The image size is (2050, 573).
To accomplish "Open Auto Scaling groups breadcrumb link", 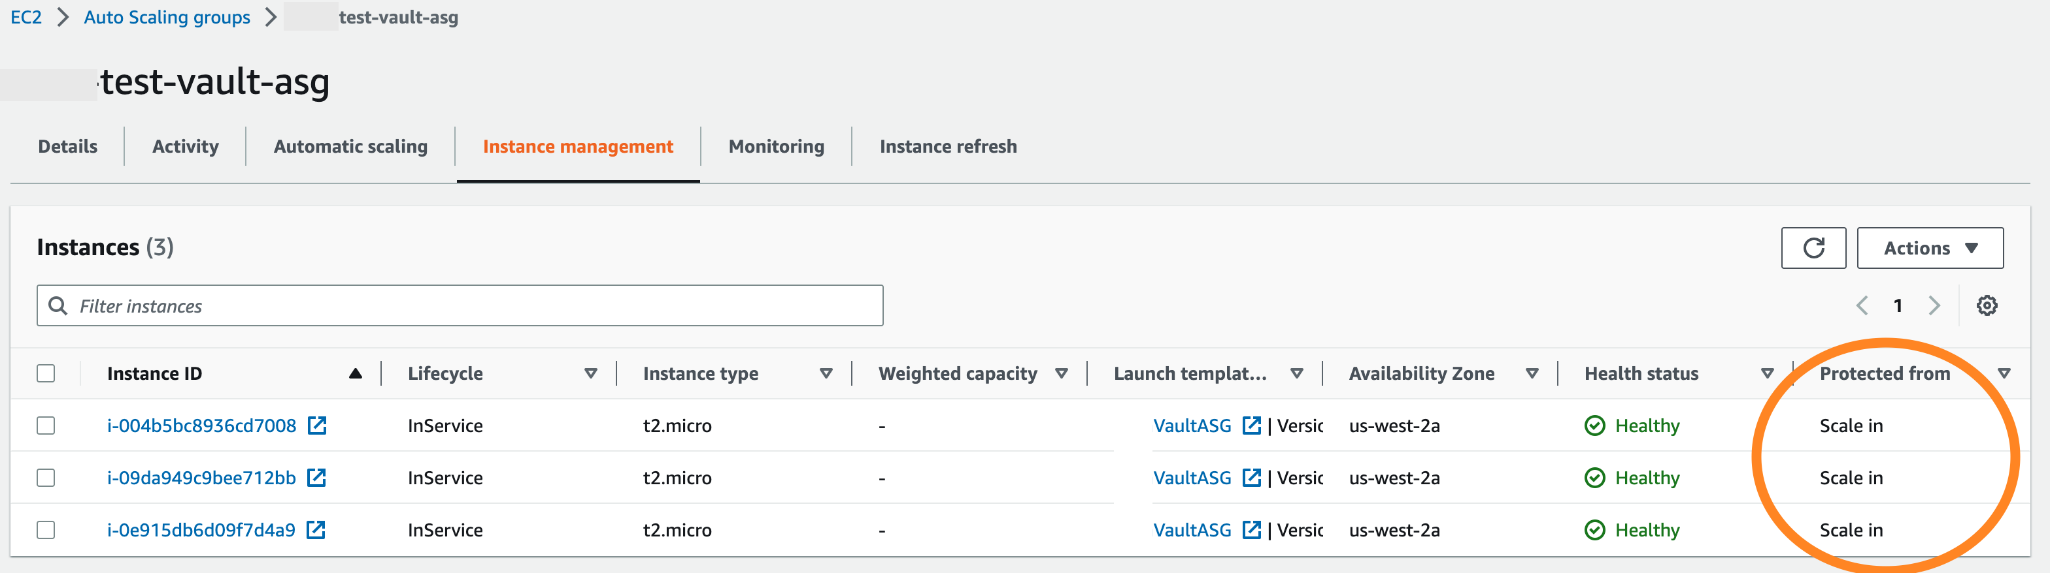I will click(x=167, y=18).
